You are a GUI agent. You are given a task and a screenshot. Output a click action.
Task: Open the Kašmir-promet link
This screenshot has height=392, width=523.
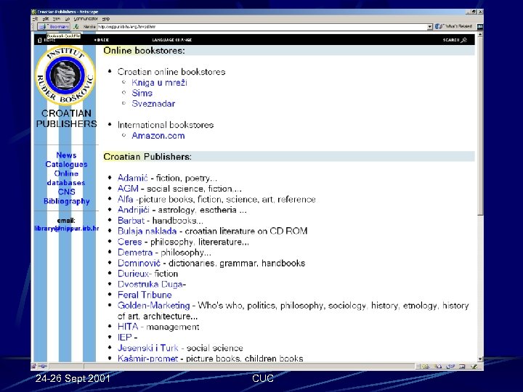click(147, 359)
